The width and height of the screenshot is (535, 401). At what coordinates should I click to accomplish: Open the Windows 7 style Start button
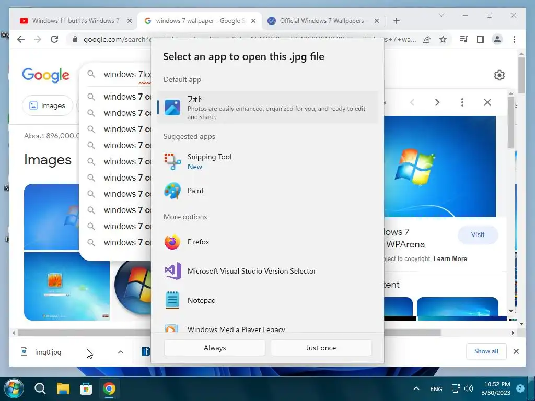click(14, 388)
